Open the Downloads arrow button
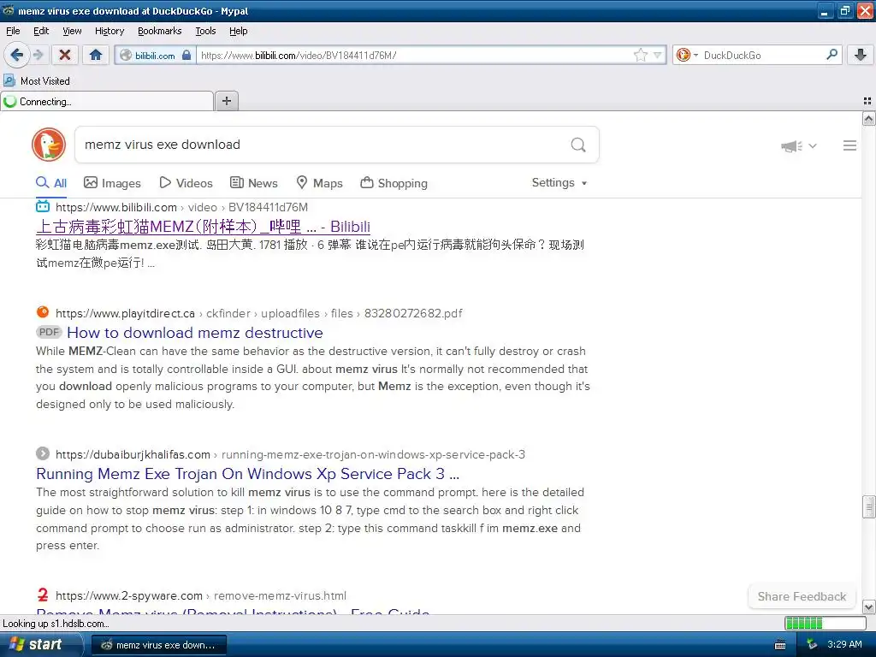The image size is (876, 657). (861, 55)
